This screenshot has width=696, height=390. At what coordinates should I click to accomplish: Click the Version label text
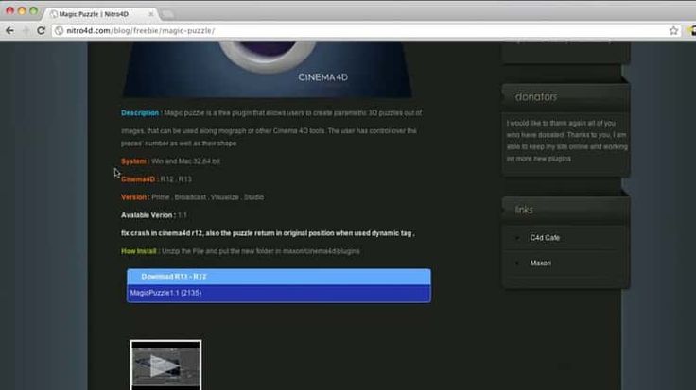coord(133,197)
